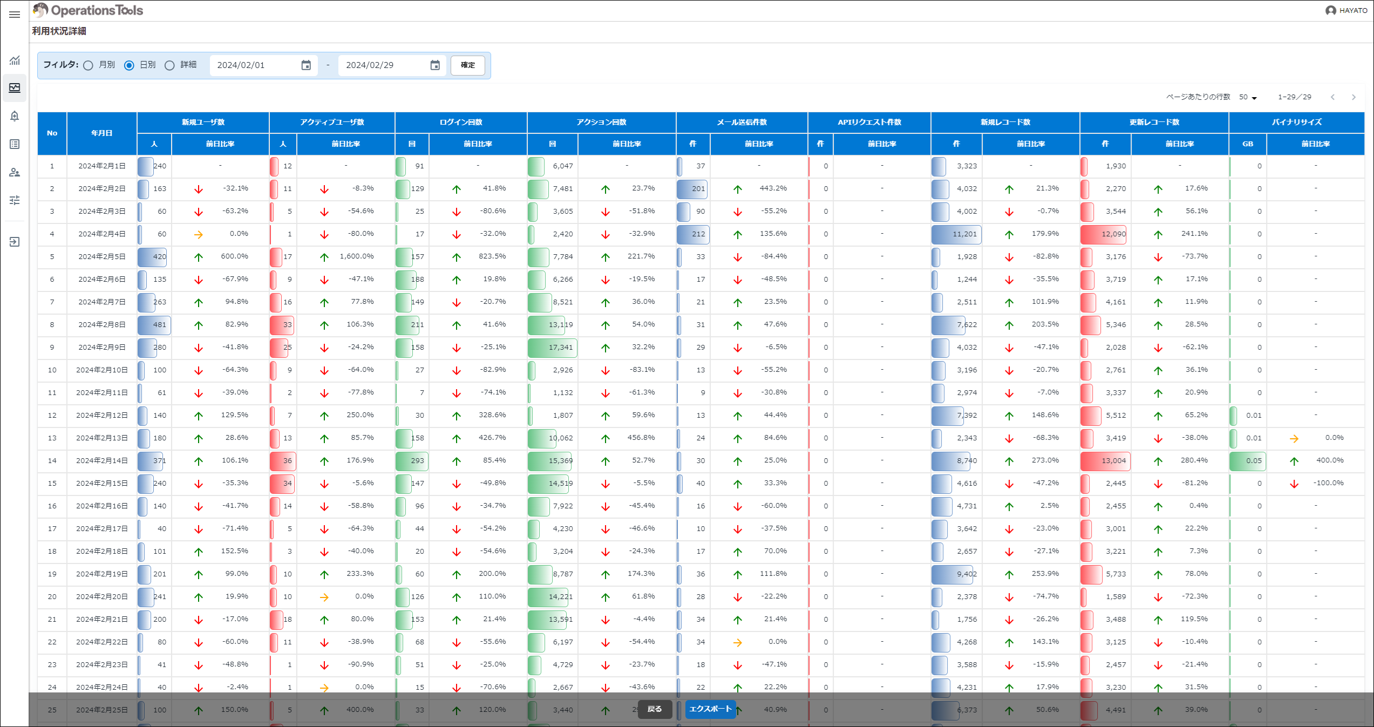This screenshot has width=1374, height=727.
Task: Click up arrow for 2024年2月4日 updated records
Action: tap(1158, 235)
